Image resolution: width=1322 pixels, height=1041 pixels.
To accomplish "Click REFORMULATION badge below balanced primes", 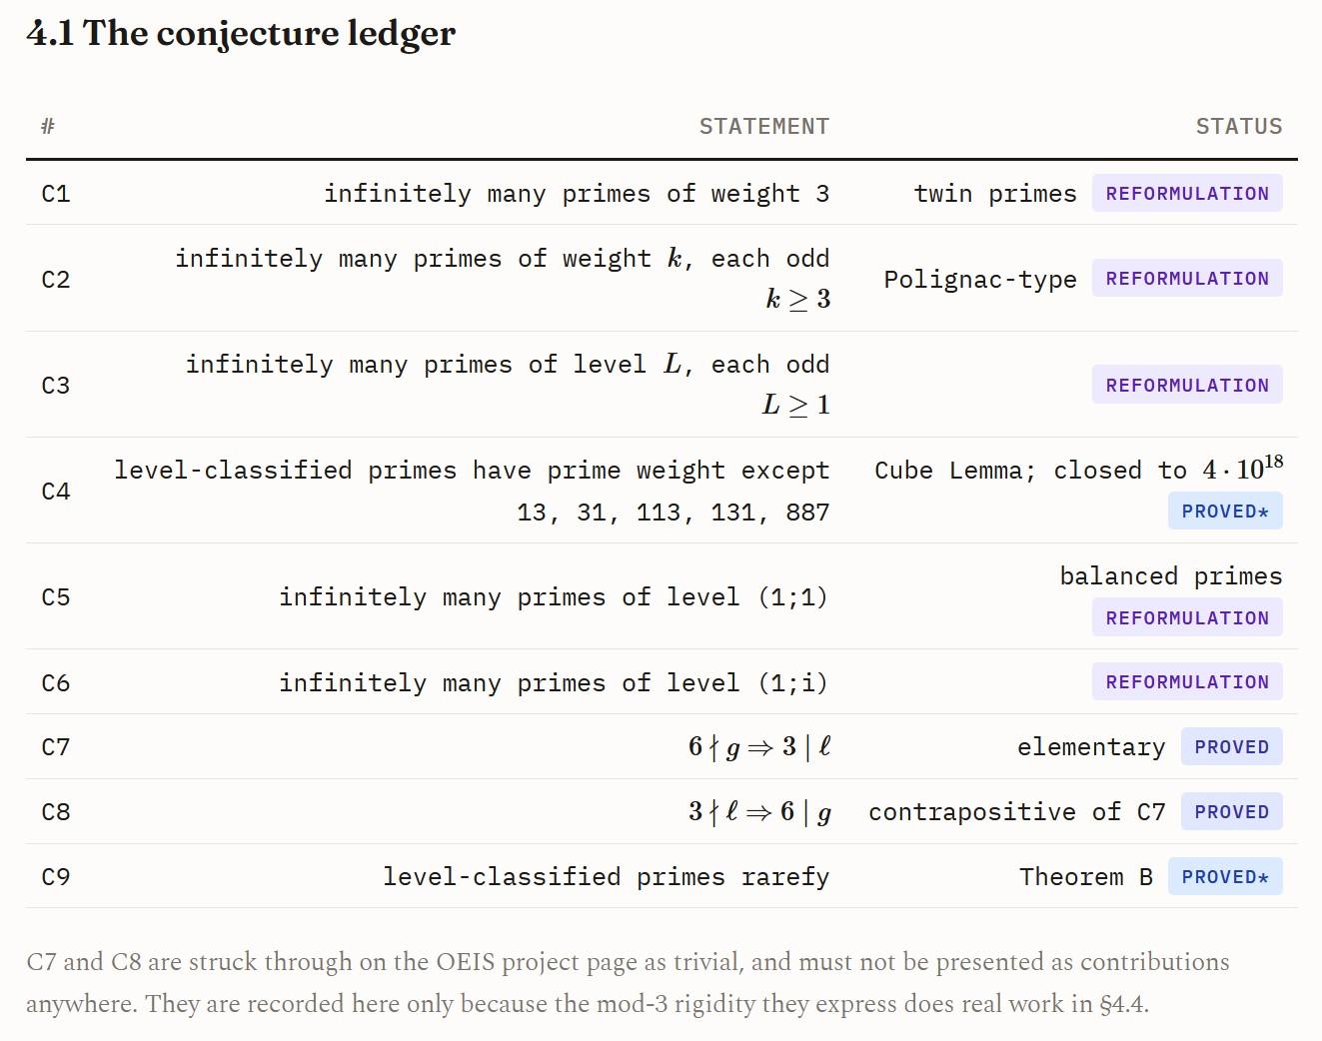I will [1187, 618].
